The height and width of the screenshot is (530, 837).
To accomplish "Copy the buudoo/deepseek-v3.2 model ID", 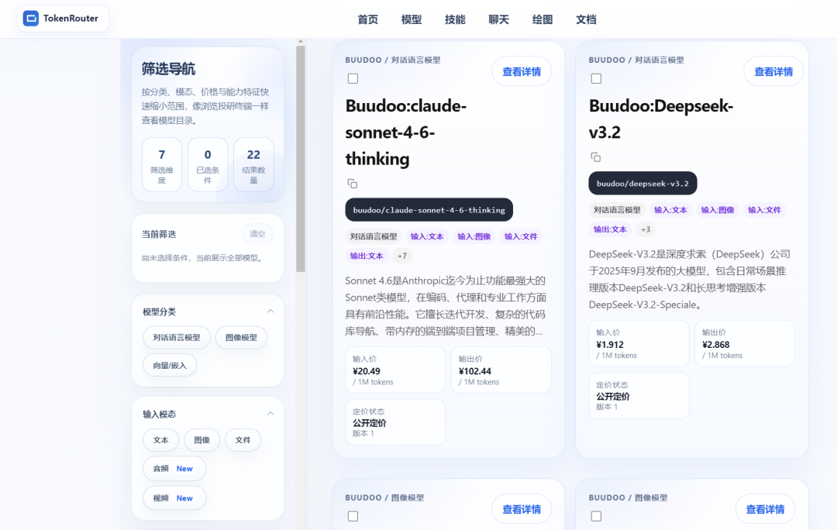I will click(x=596, y=157).
